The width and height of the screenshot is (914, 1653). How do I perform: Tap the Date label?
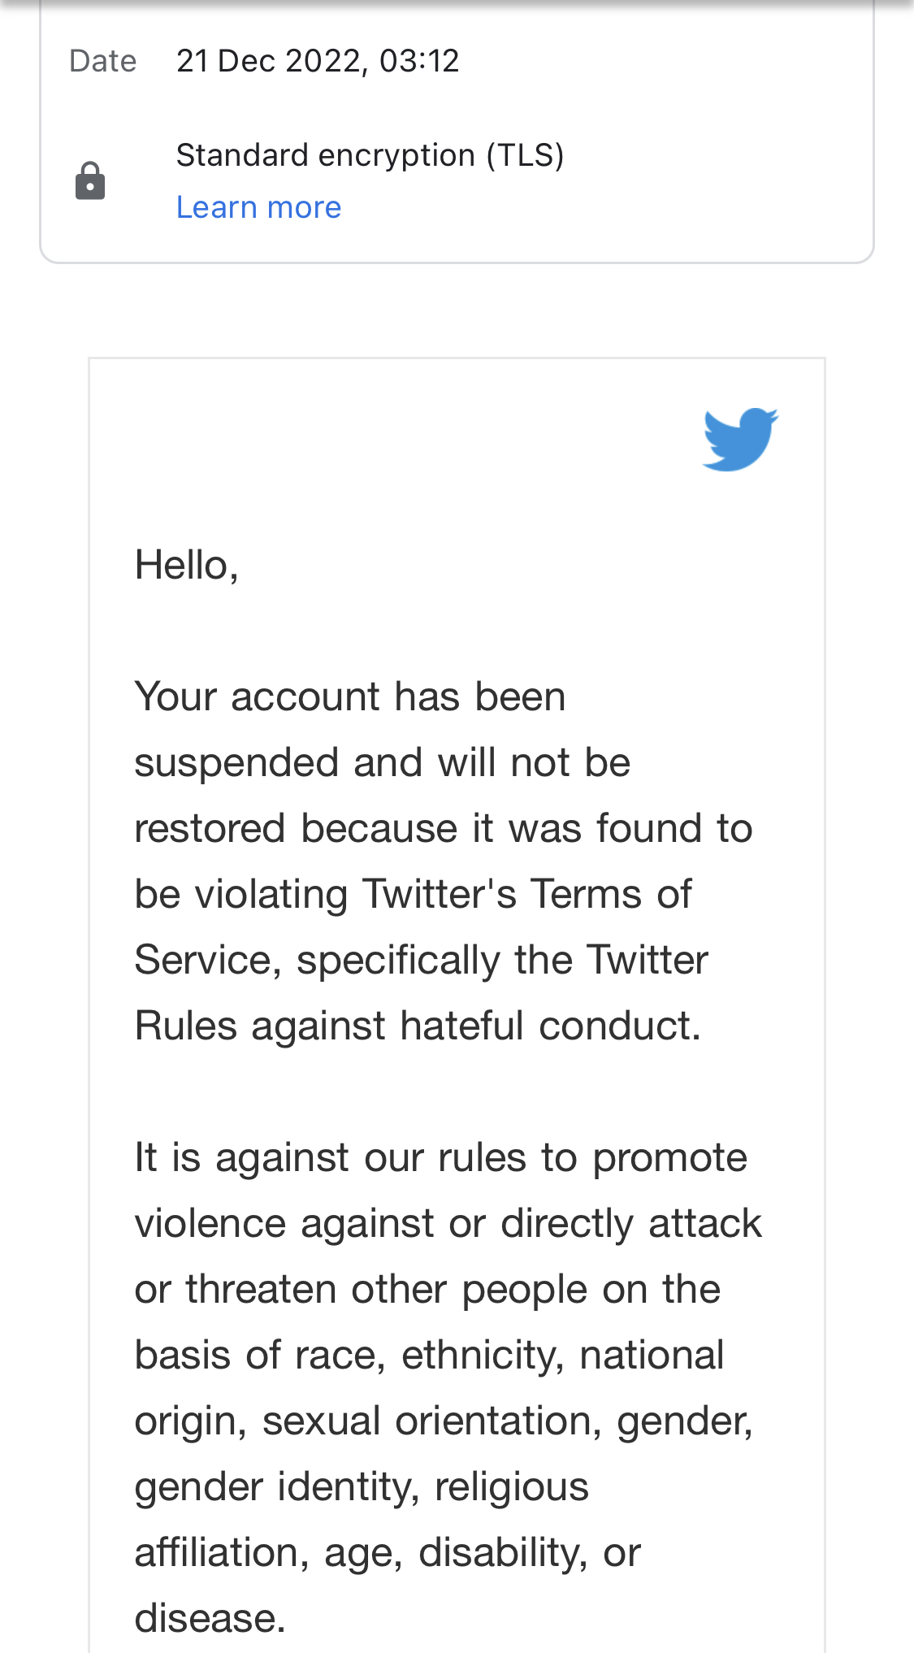click(x=103, y=61)
